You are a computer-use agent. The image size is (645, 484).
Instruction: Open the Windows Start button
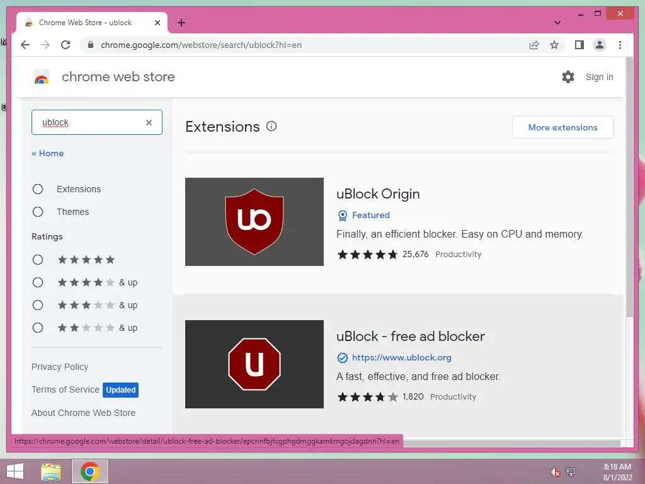point(15,471)
